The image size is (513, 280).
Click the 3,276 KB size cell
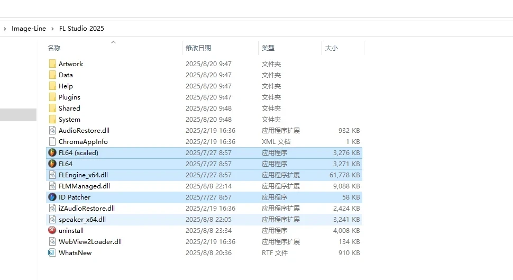pyautogui.click(x=346, y=153)
